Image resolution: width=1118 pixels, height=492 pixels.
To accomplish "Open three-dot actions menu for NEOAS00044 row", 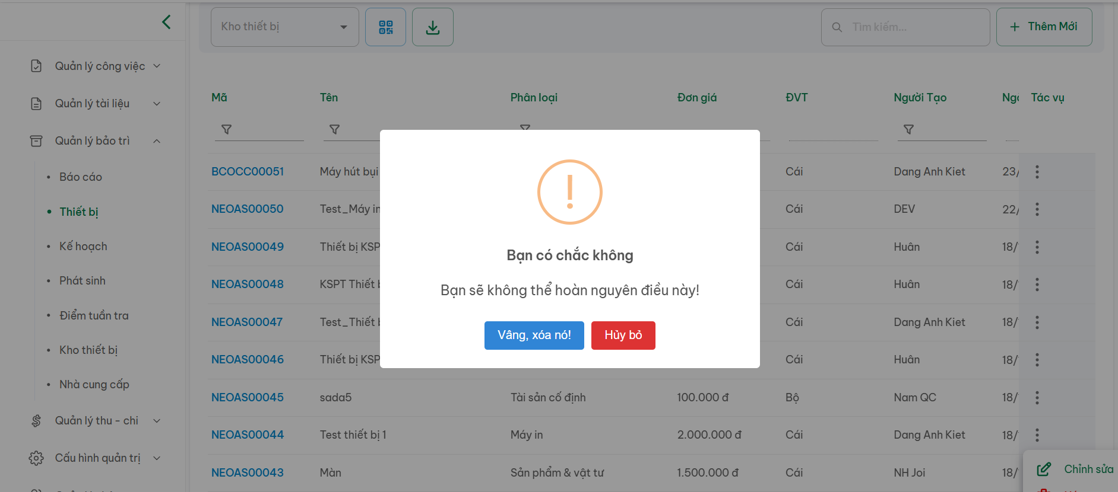I will (x=1037, y=435).
